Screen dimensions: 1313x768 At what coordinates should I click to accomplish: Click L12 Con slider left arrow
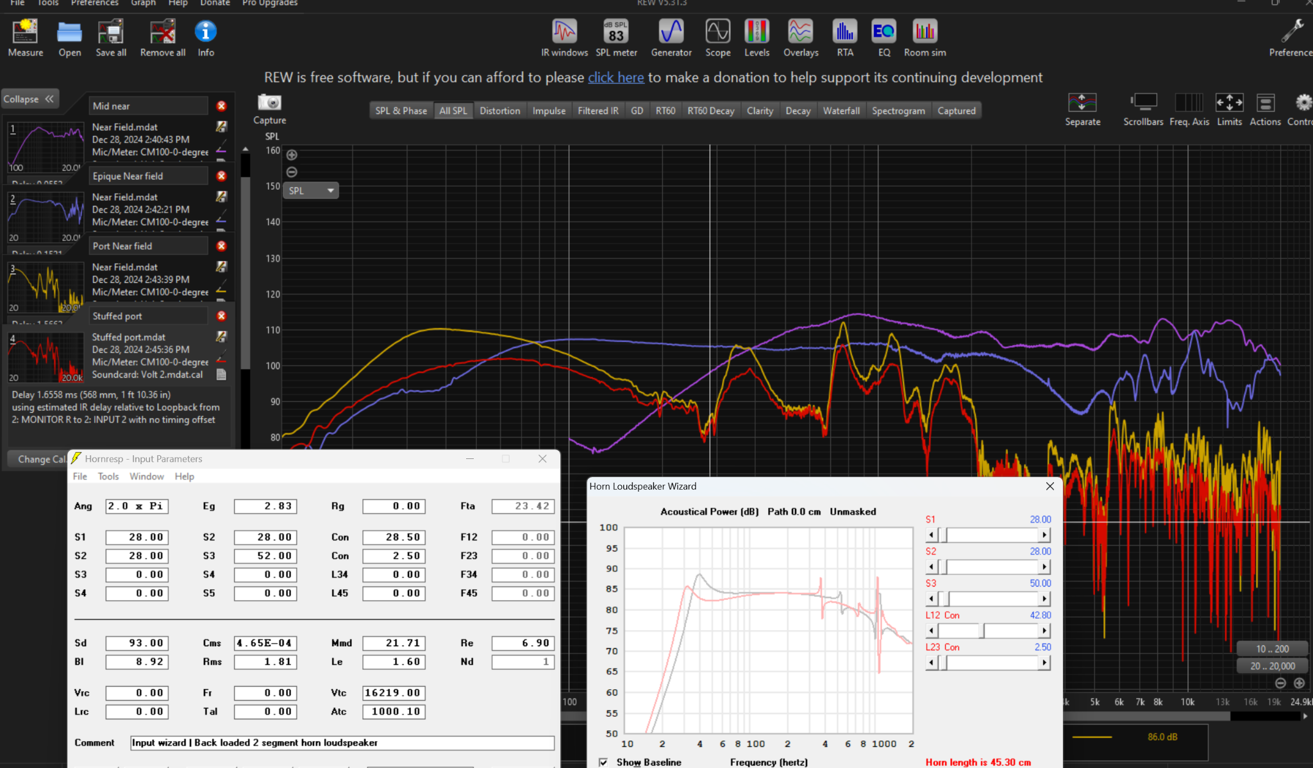tap(931, 631)
